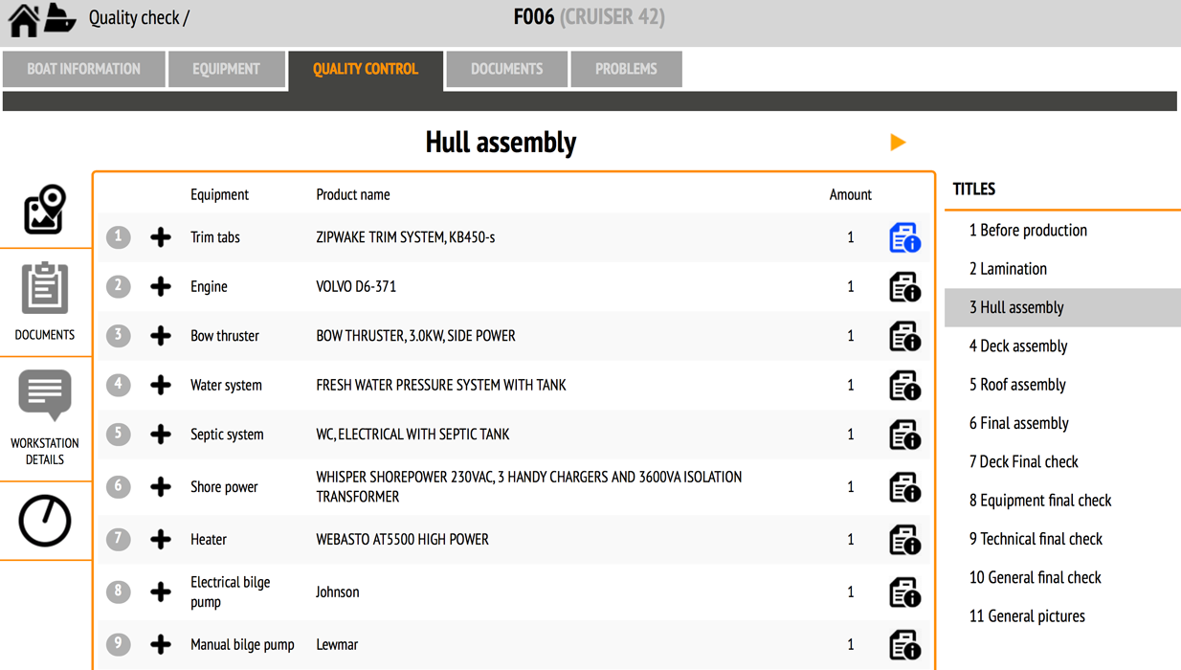The height and width of the screenshot is (670, 1181).
Task: Open Documents clipboard icon in sidebar
Action: [x=45, y=288]
